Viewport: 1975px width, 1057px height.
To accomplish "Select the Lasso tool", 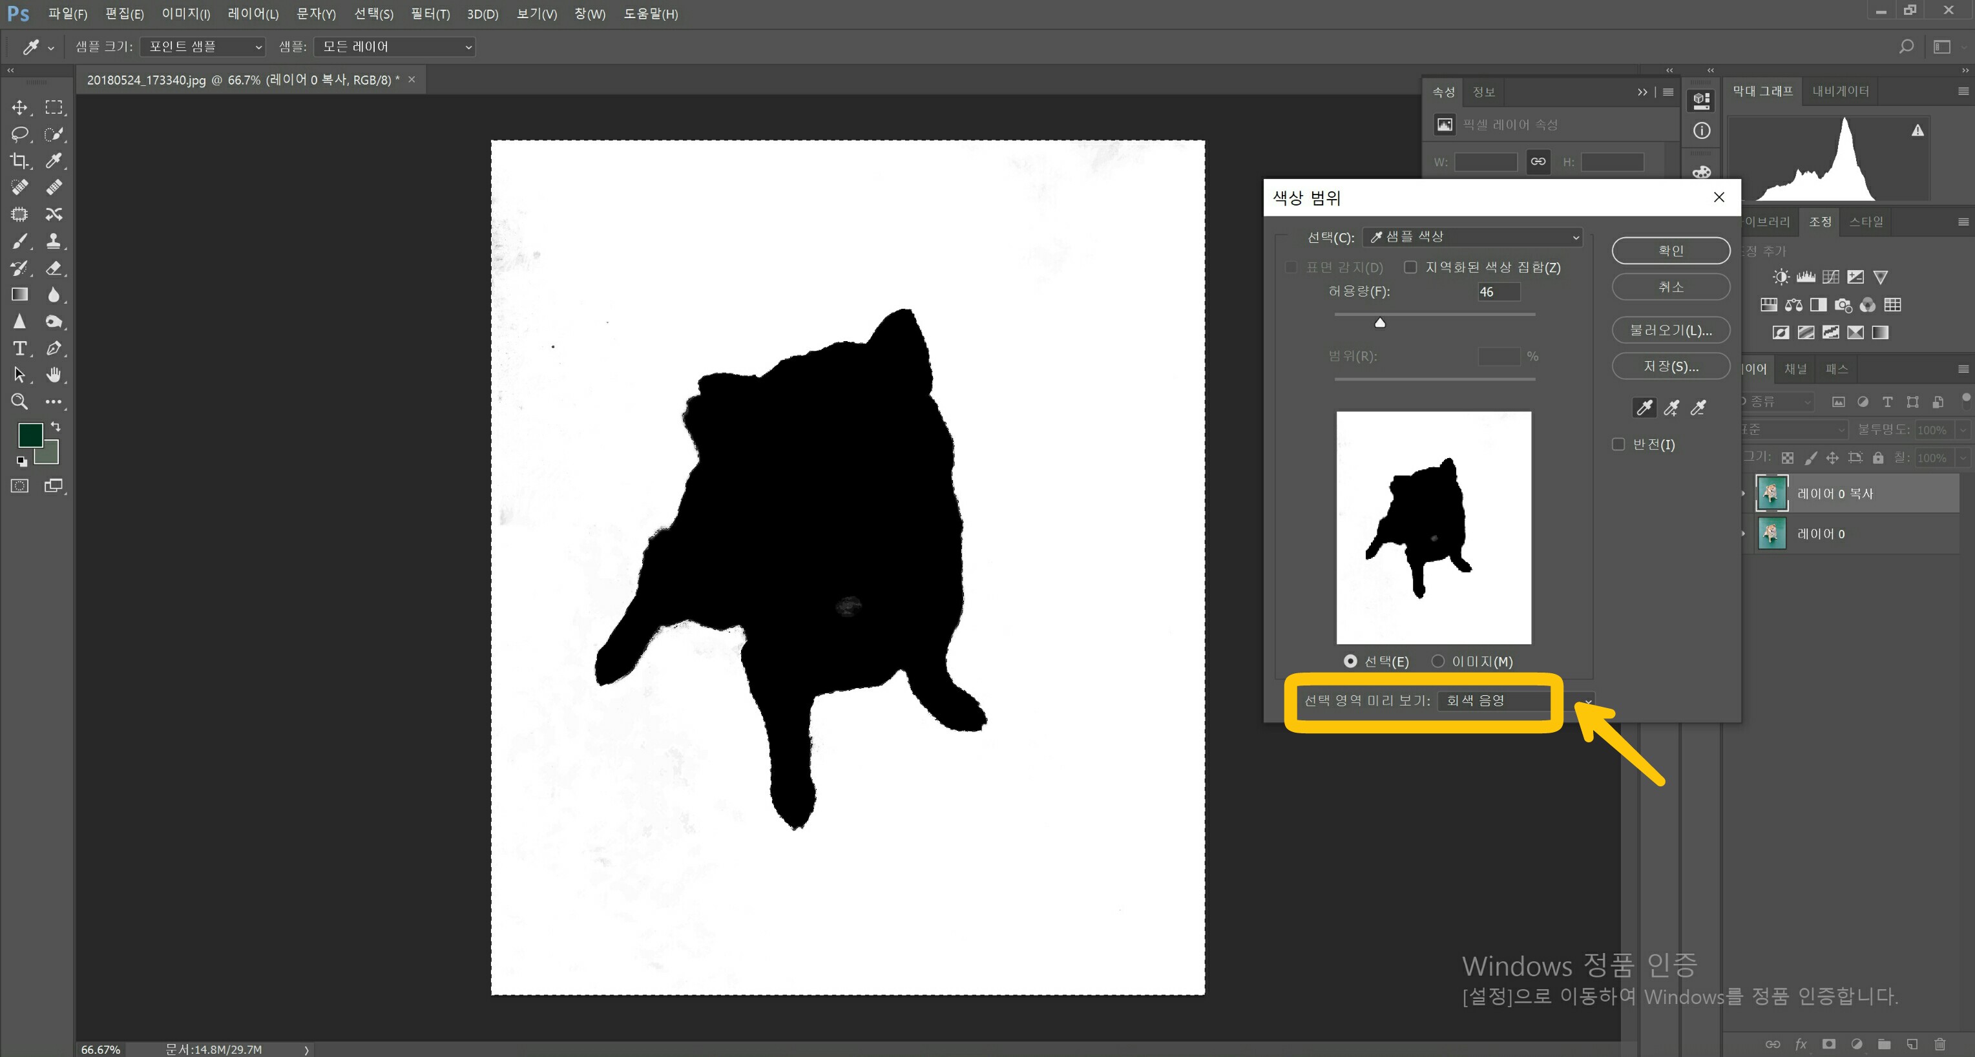I will coord(19,134).
